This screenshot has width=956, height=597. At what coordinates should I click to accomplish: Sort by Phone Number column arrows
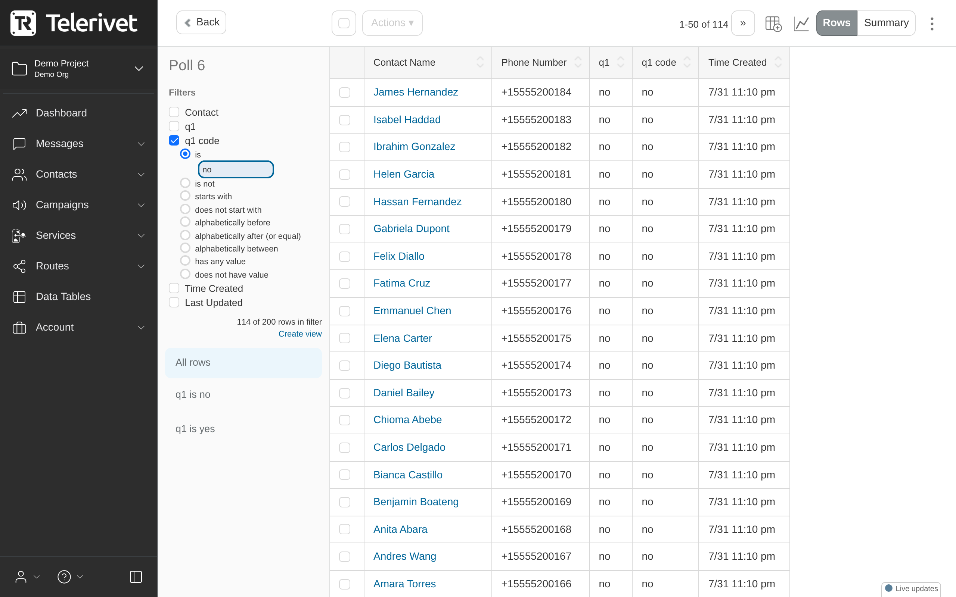[578, 62]
